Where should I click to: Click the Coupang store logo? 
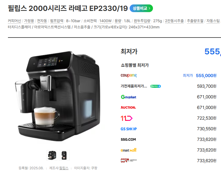[x=128, y=75]
